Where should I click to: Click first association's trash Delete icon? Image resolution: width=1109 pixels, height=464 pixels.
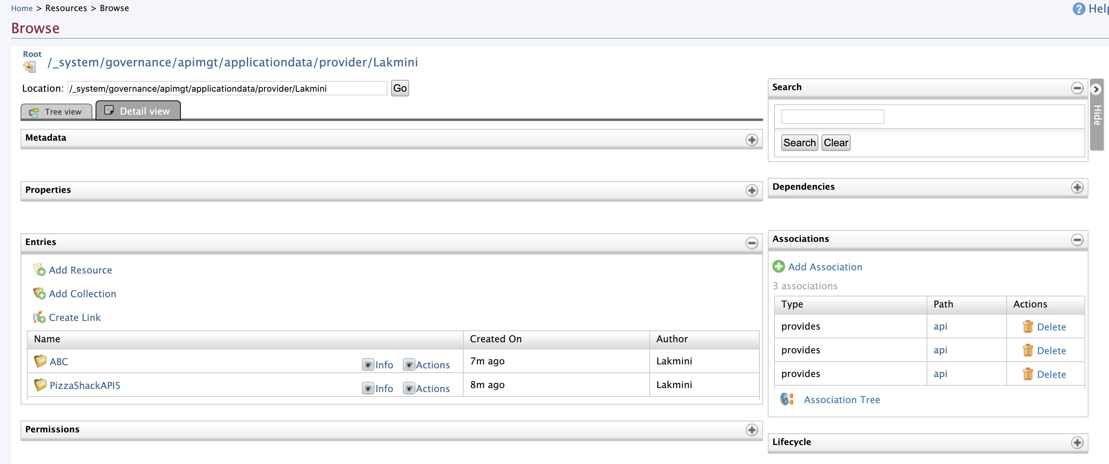click(x=1028, y=326)
